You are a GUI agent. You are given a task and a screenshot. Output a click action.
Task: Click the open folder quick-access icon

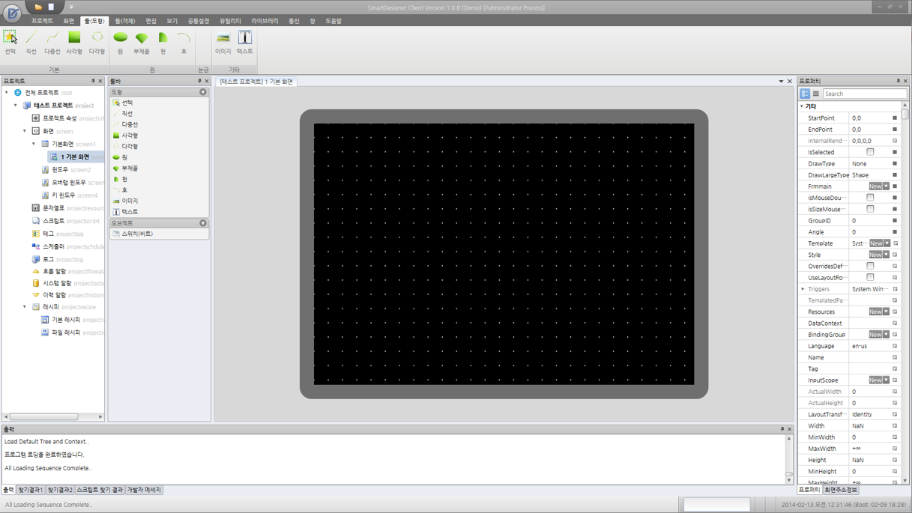point(38,7)
